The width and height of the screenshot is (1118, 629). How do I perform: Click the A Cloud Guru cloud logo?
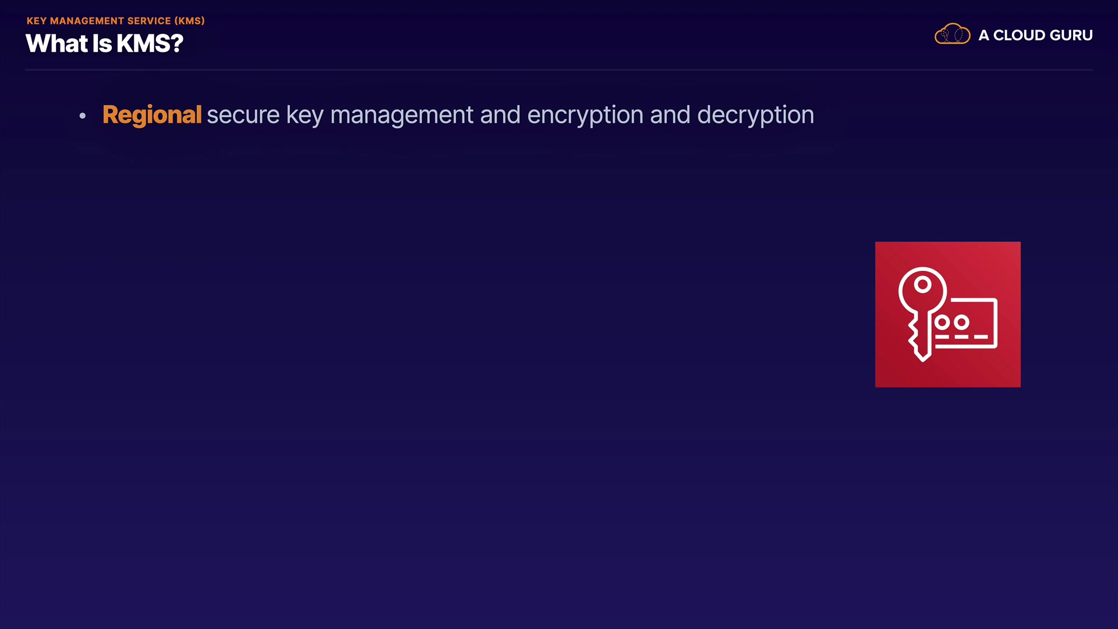point(952,35)
